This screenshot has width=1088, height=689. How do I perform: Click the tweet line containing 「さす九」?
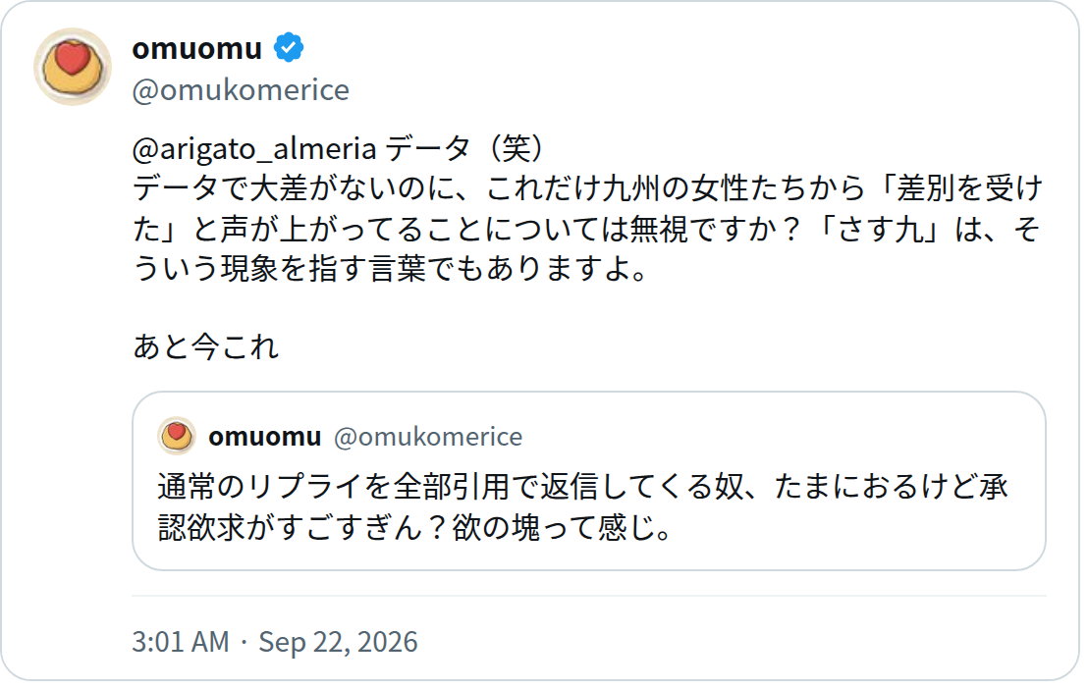coord(586,229)
